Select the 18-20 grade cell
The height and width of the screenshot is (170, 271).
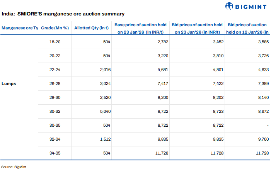coord(56,42)
